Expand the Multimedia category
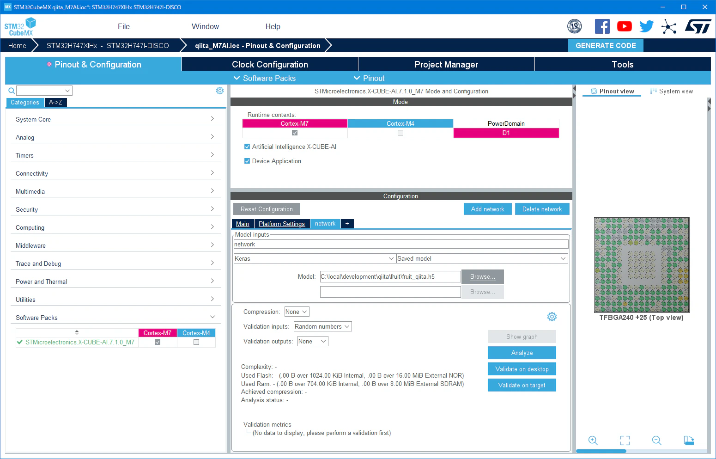The width and height of the screenshot is (716, 459). coord(115,191)
